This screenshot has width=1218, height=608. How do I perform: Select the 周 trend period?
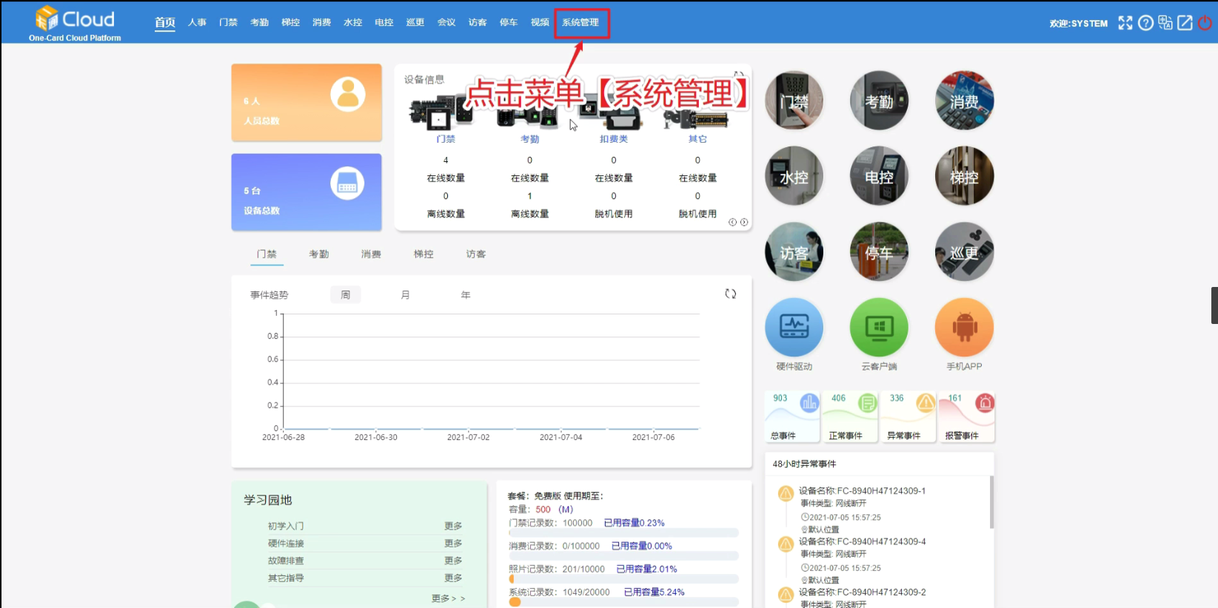coord(345,295)
